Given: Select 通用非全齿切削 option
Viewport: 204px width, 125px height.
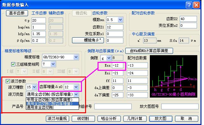Looking at the screenshot, I should coord(52,107).
